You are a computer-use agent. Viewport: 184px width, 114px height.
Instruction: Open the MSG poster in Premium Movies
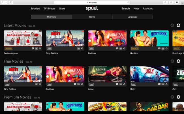click(107, 106)
